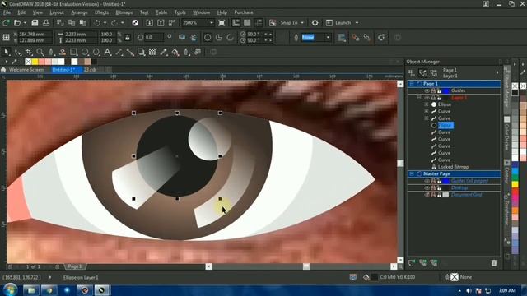This screenshot has width=527, height=296.
Task: Select the Rectangle tool
Action: [73, 52]
